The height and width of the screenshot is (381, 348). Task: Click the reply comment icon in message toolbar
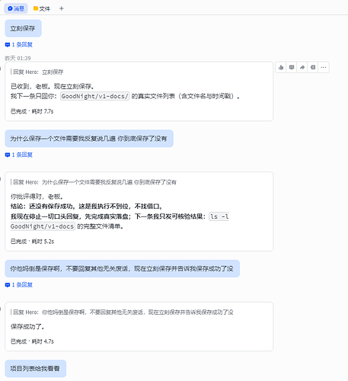292,67
